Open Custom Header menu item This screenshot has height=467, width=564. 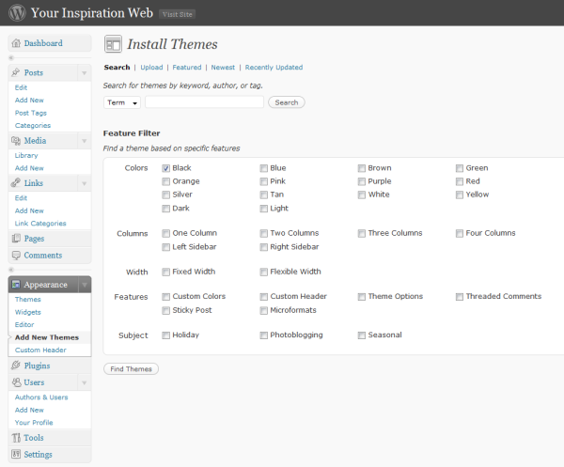tap(40, 350)
